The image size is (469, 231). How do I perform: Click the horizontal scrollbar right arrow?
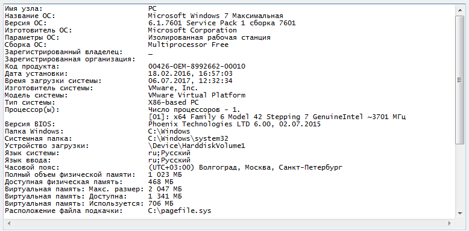[450, 223]
